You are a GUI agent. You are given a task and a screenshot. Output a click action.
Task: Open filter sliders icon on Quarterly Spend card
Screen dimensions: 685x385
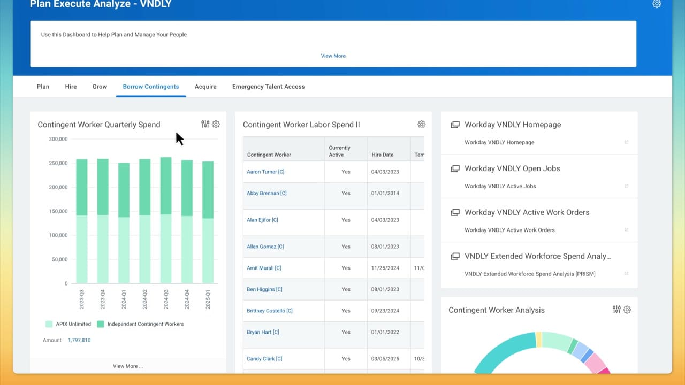(x=205, y=124)
